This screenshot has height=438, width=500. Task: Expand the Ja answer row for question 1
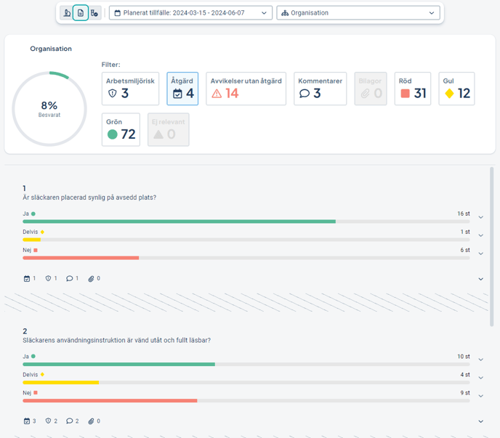pos(480,217)
